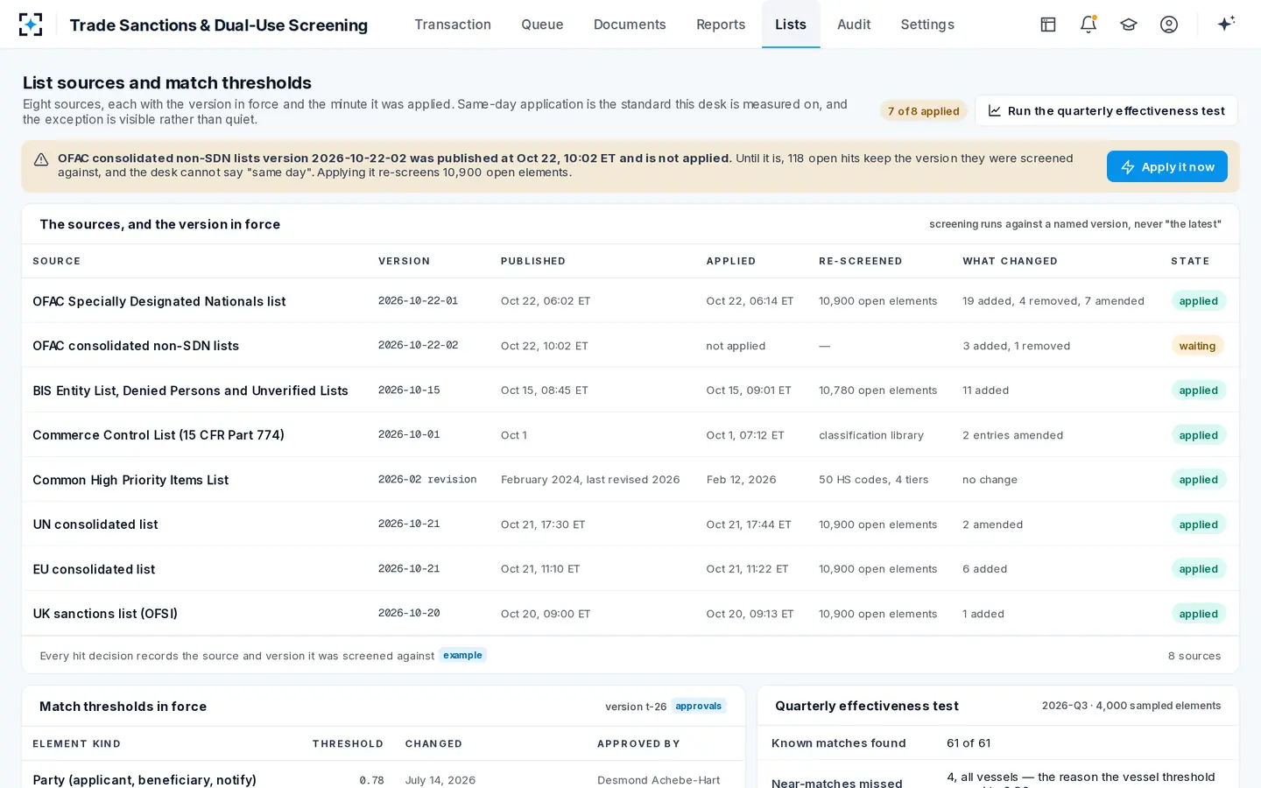Viewport: 1261px width, 788px height.
Task: Click approver name 'Desmond Achebe-Hart'
Action: click(659, 780)
